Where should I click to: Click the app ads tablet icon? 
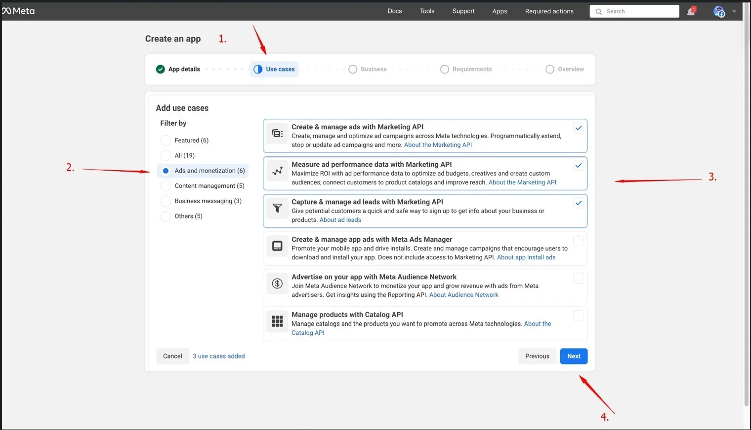click(x=277, y=246)
